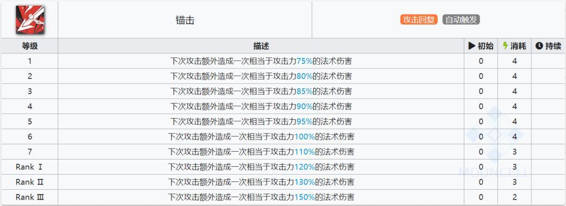Click the gray 自动触发 tag
Viewport: 566px width, 206px height.
point(461,20)
